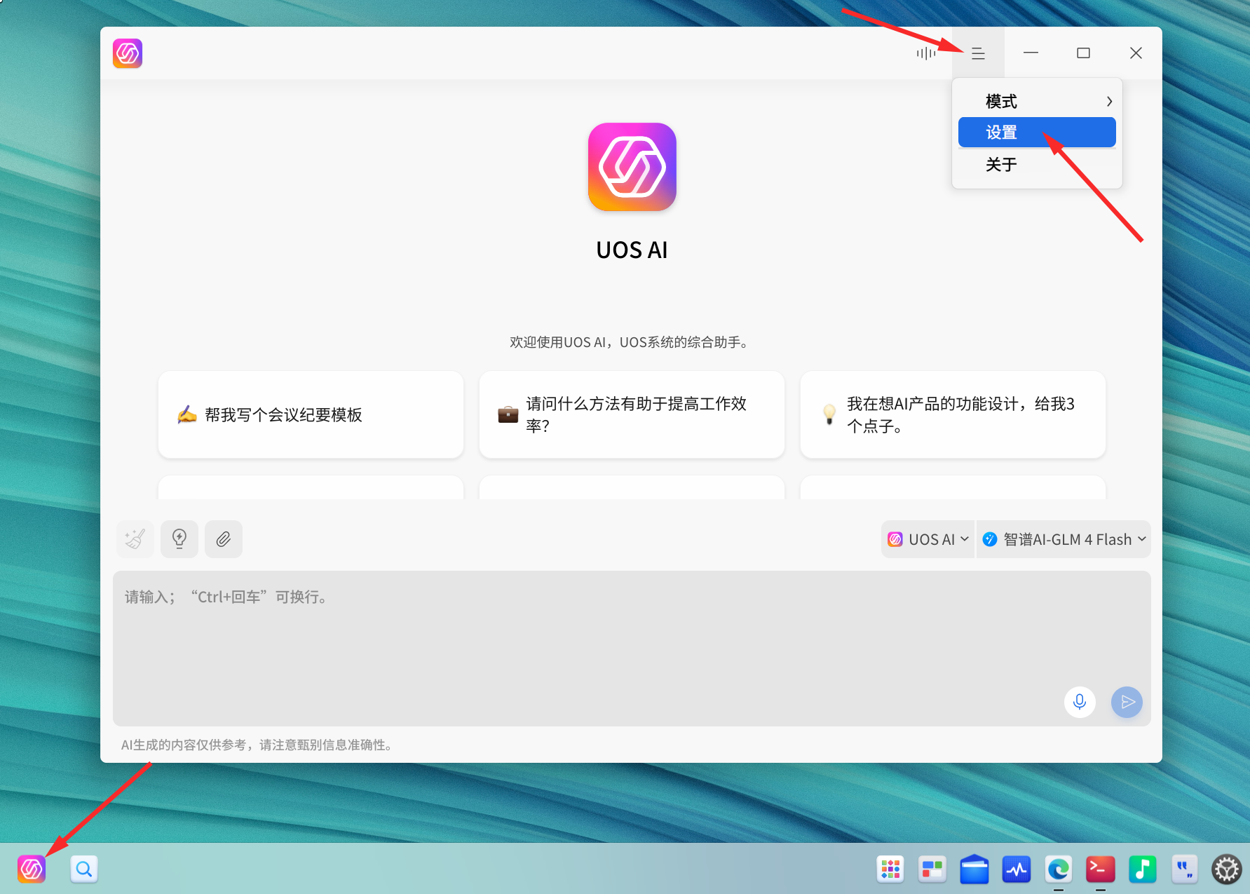This screenshot has height=894, width=1250.
Task: Minimize the UOS AI window
Action: pos(1031,53)
